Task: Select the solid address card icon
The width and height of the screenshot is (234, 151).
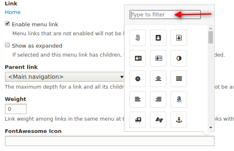Action: click(138, 58)
